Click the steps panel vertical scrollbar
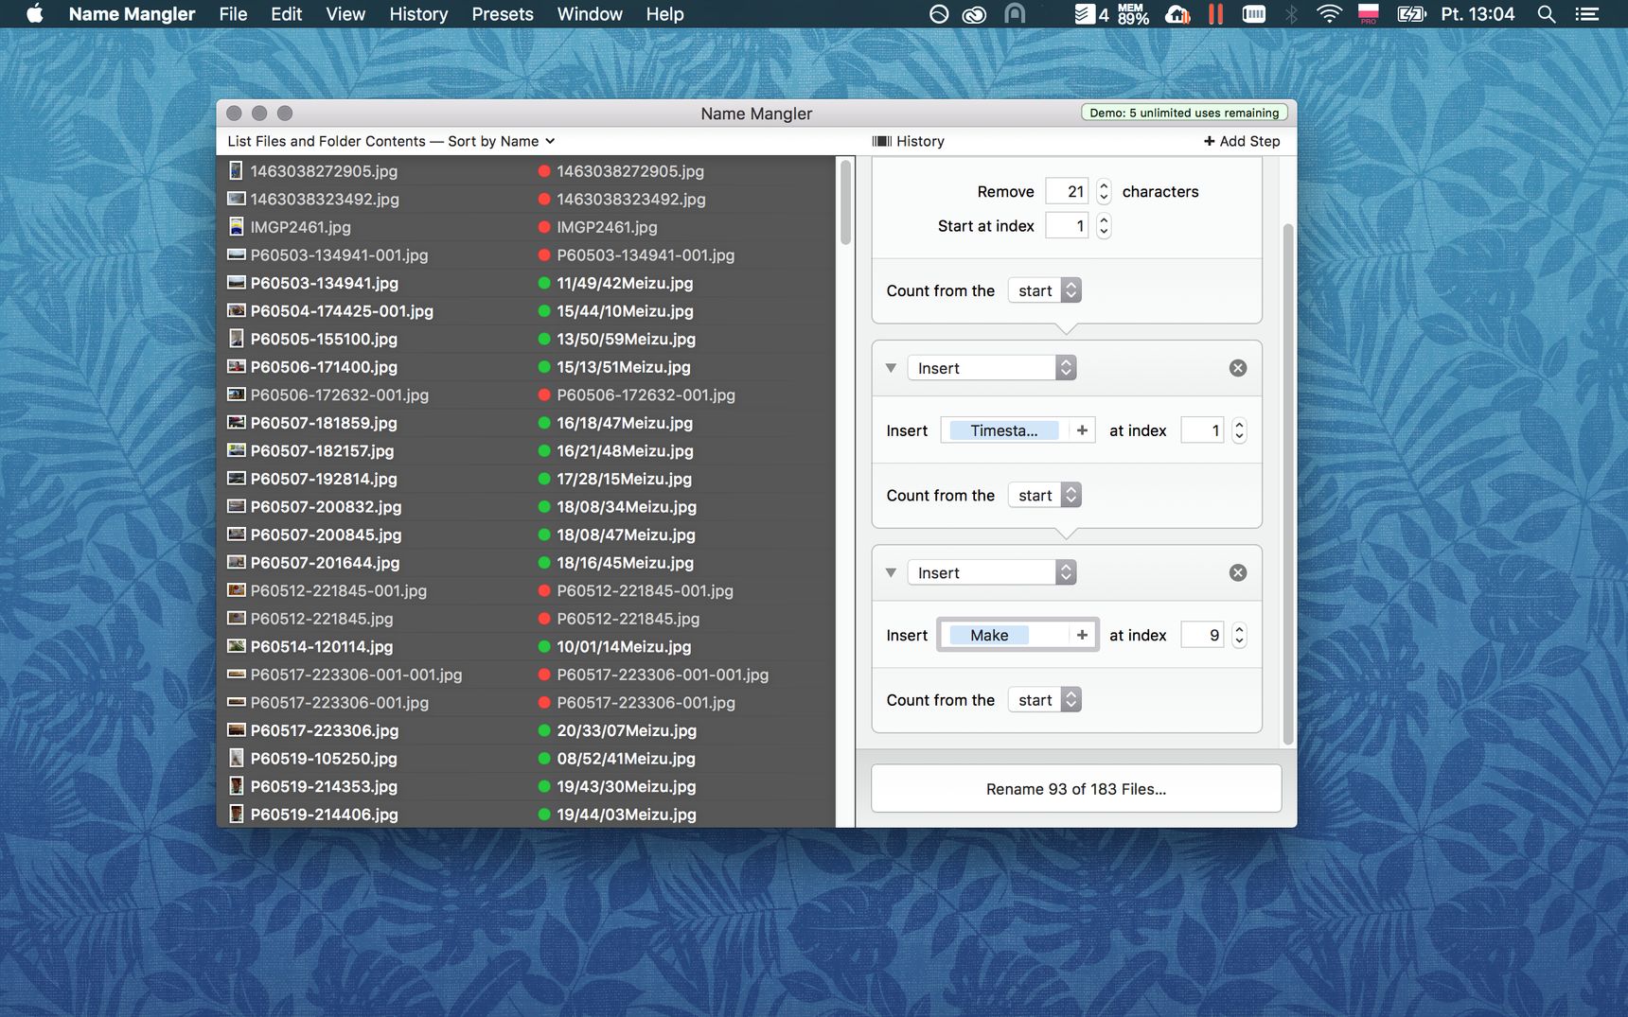This screenshot has height=1017, width=1628. (x=1287, y=484)
